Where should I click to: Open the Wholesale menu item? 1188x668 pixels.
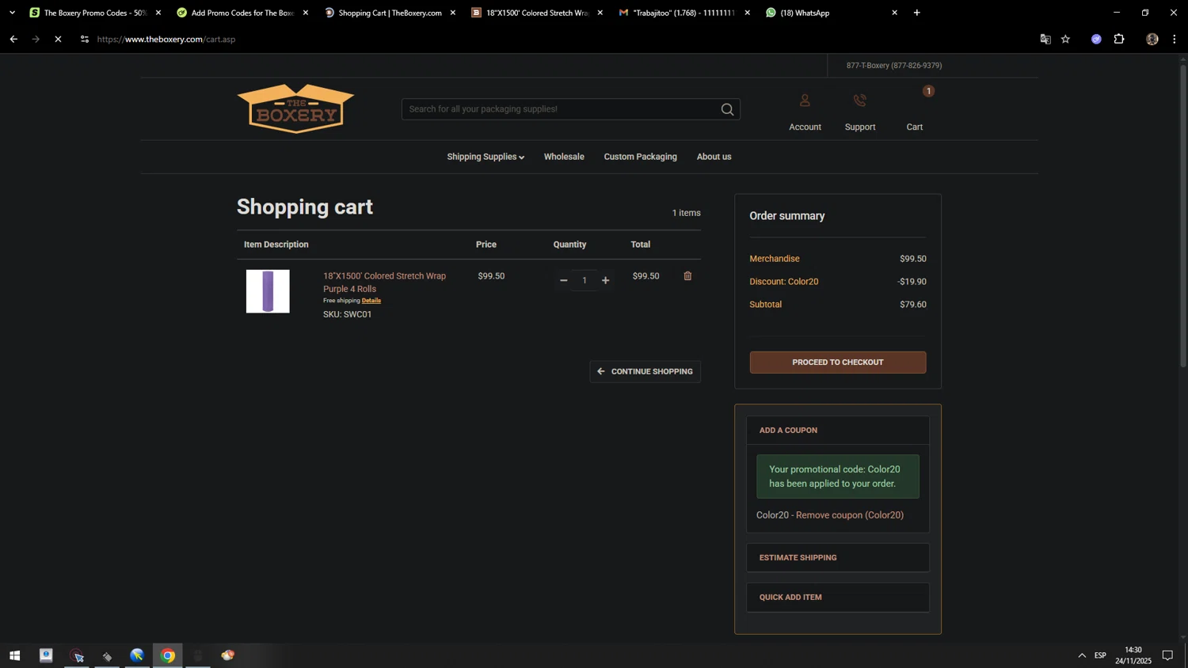(x=564, y=157)
